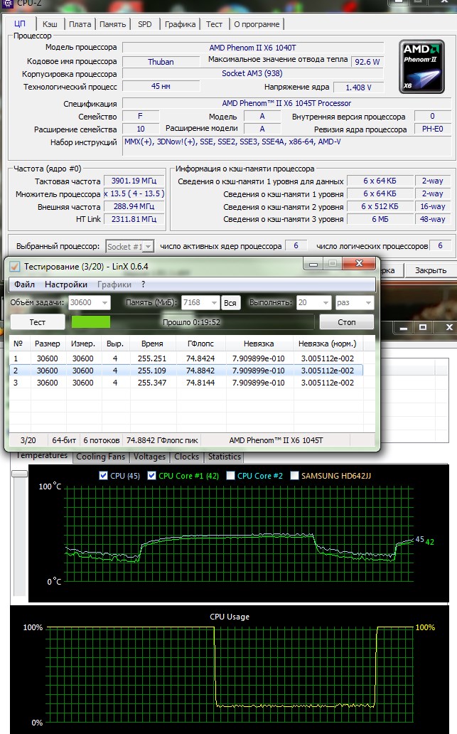Click the Время column header
The image size is (457, 734).
point(152,344)
